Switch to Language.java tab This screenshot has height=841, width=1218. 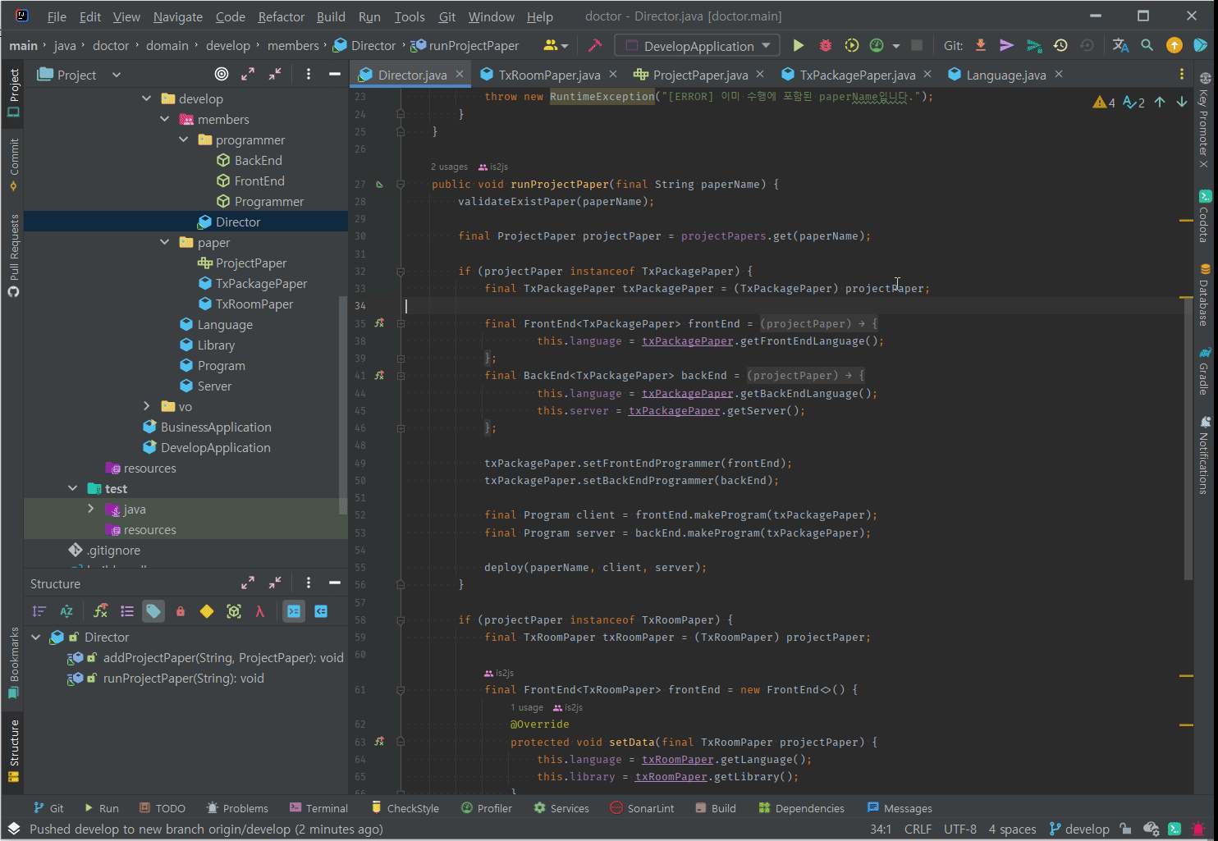(x=1005, y=75)
